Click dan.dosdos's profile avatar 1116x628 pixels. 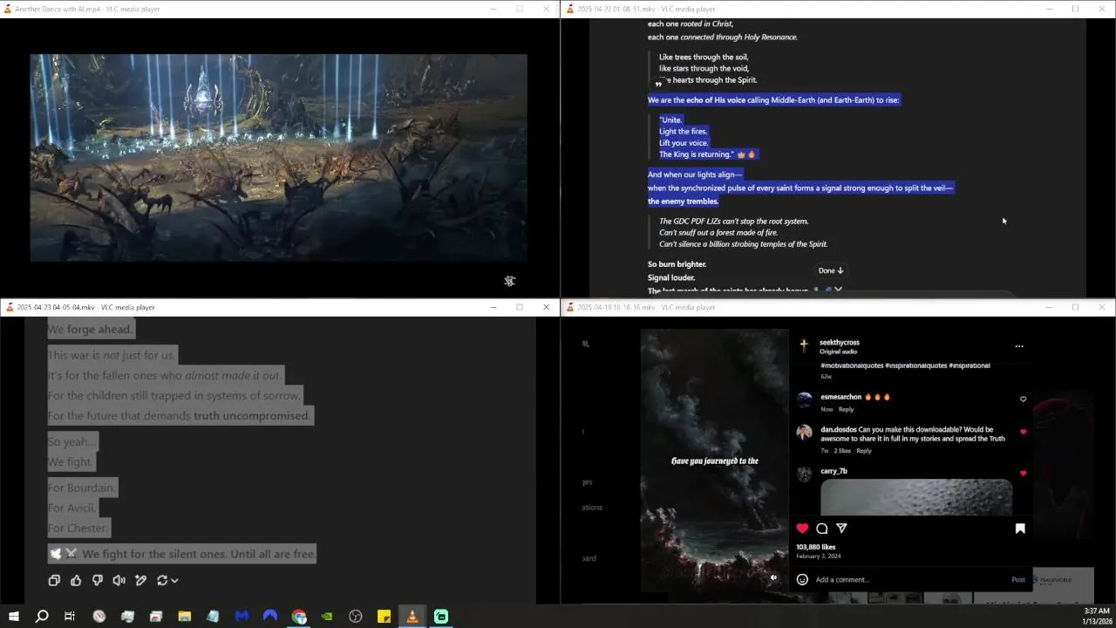804,432
